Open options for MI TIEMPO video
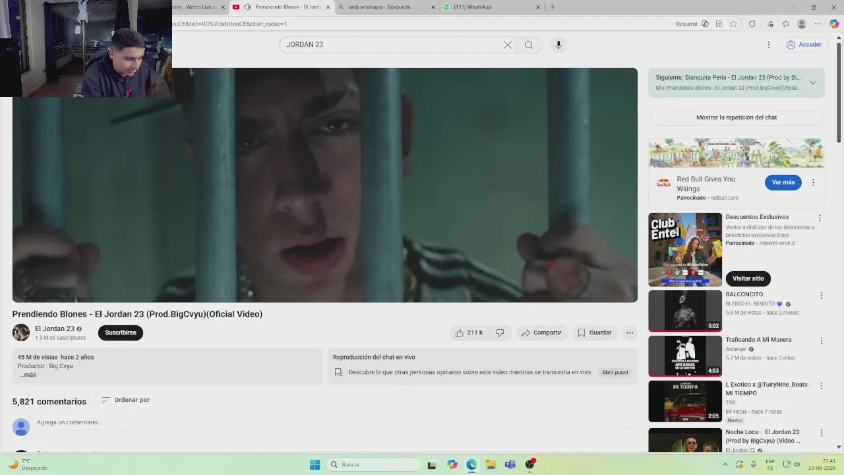This screenshot has height=475, width=844. (x=822, y=386)
